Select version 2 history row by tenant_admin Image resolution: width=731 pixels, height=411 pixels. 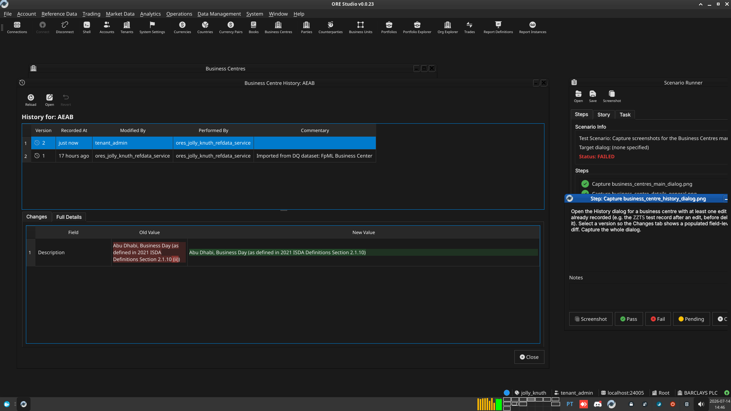tap(203, 143)
